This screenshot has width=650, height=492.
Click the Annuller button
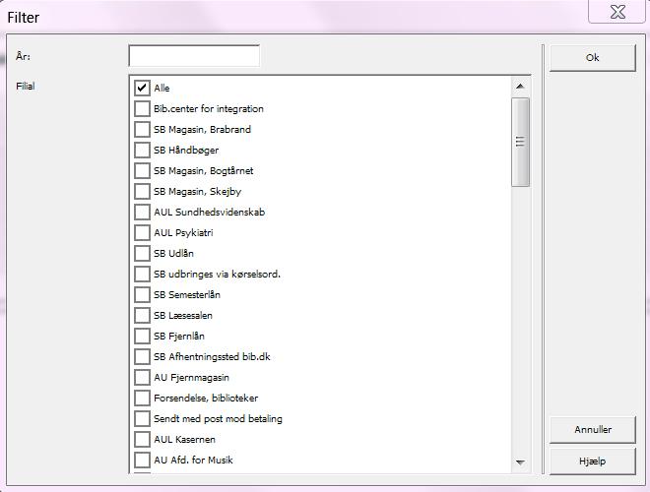(x=592, y=429)
